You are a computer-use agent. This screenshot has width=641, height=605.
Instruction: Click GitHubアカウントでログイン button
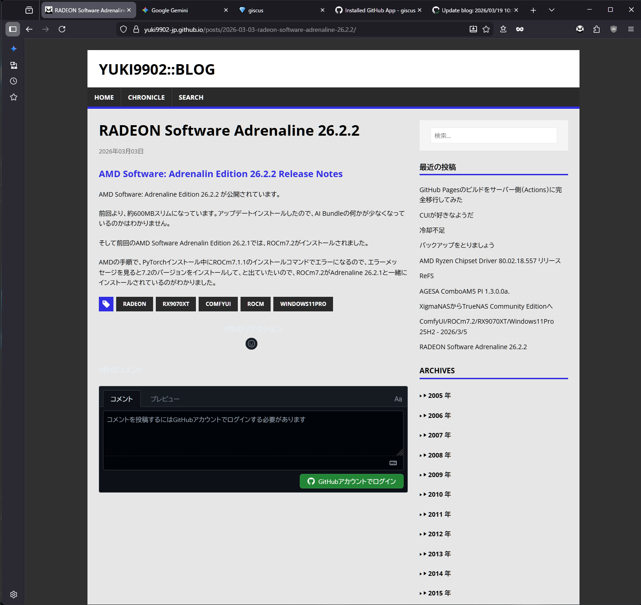(x=351, y=481)
